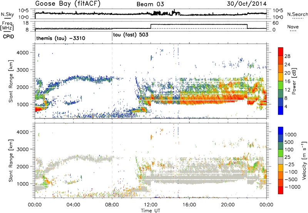The image size is (308, 213).
Task: Click the '18' frequency axis tick
Action: point(25,23)
